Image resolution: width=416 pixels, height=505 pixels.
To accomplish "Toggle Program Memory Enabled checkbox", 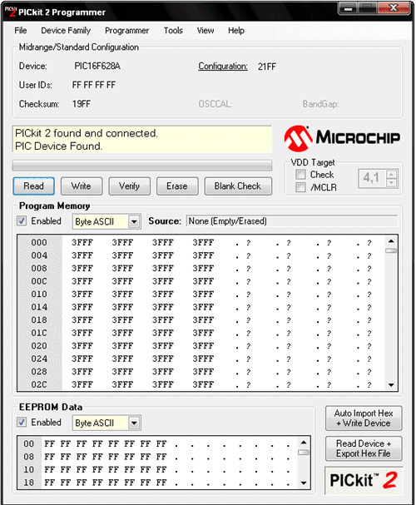I will (x=22, y=221).
